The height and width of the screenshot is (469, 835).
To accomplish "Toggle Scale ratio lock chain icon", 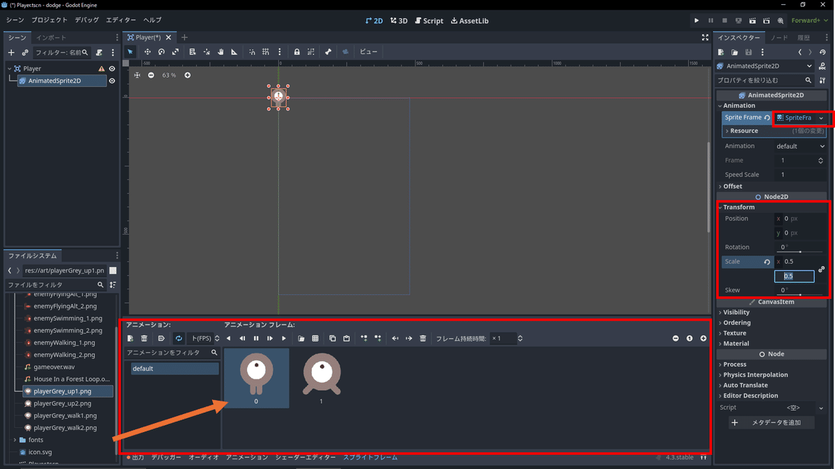I will coord(822,269).
